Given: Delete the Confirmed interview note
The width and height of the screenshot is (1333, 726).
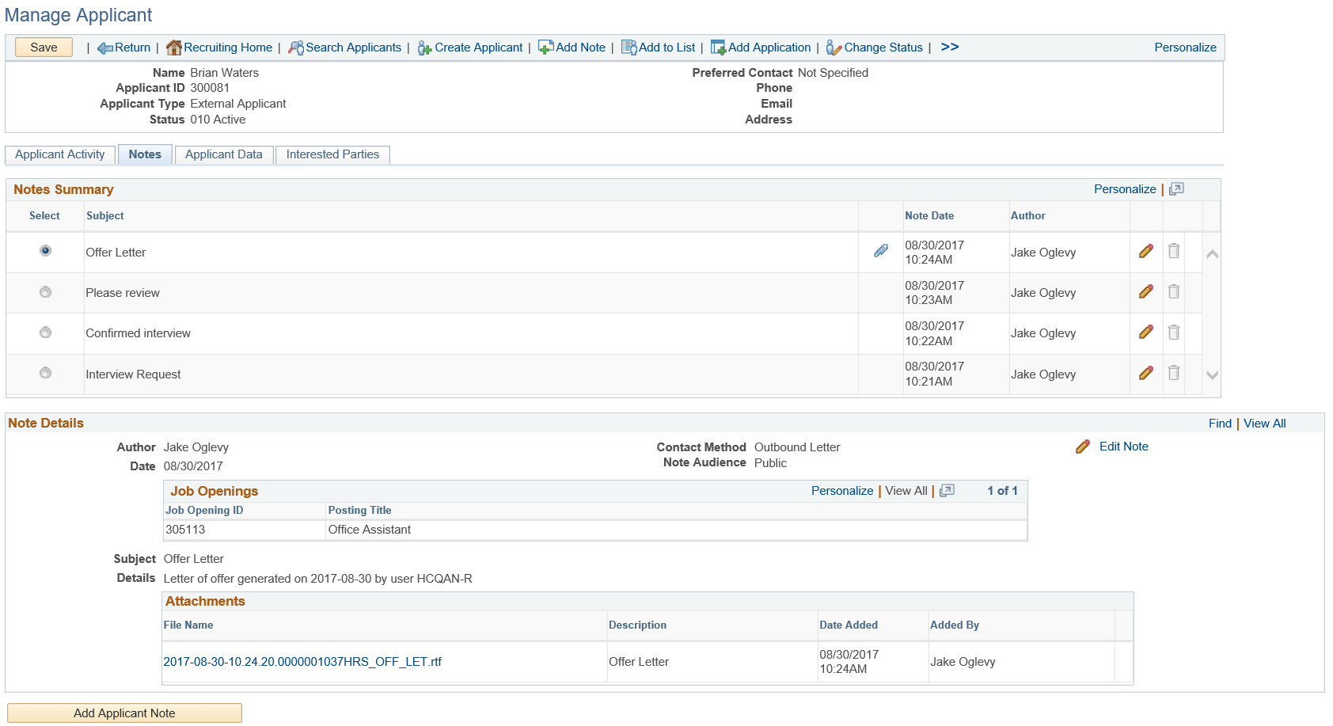Looking at the screenshot, I should (1173, 333).
